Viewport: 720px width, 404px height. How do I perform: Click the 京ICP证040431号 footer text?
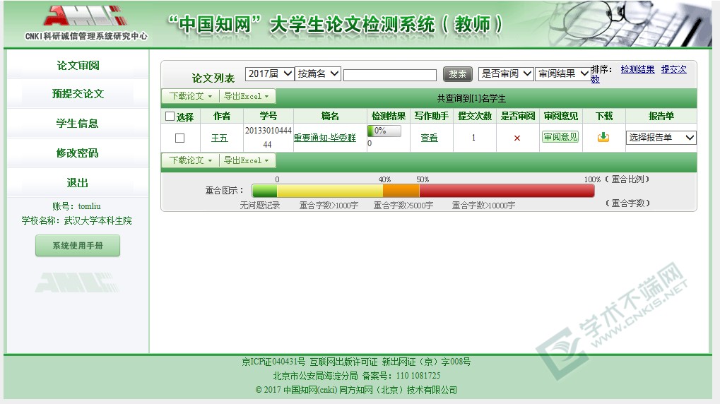click(273, 362)
